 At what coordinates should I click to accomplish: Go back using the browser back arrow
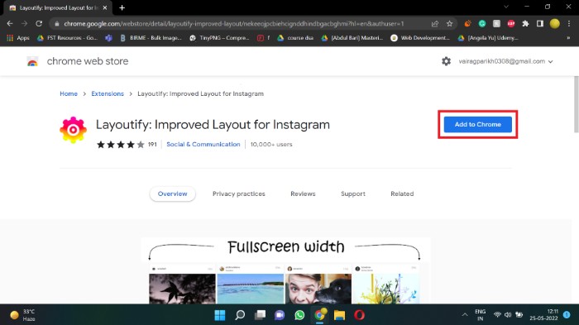tap(10, 24)
